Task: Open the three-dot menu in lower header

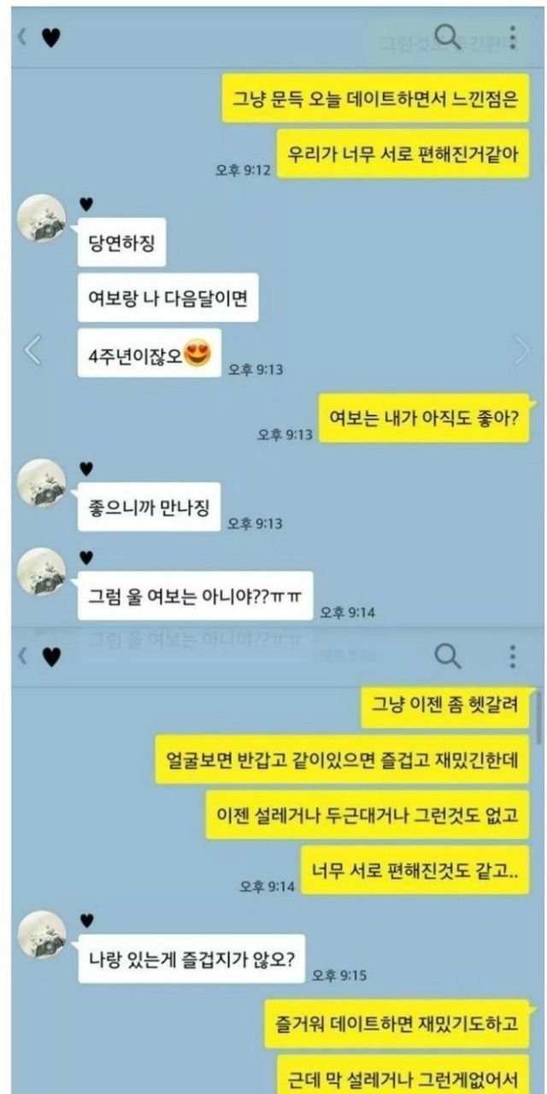Action: 512,656
